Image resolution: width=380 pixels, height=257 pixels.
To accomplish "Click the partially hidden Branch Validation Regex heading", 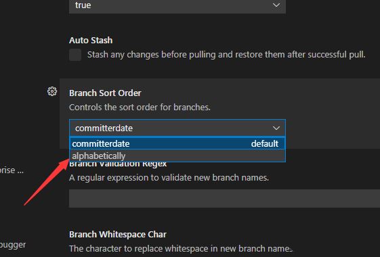I will pyautogui.click(x=118, y=164).
